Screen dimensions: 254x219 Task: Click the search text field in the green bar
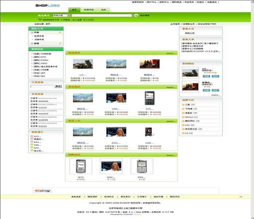click(x=102, y=15)
